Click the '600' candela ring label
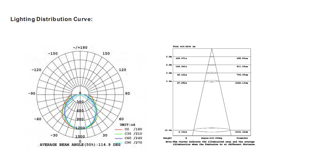This screenshot has height=168, width=311. [x=80, y=111]
